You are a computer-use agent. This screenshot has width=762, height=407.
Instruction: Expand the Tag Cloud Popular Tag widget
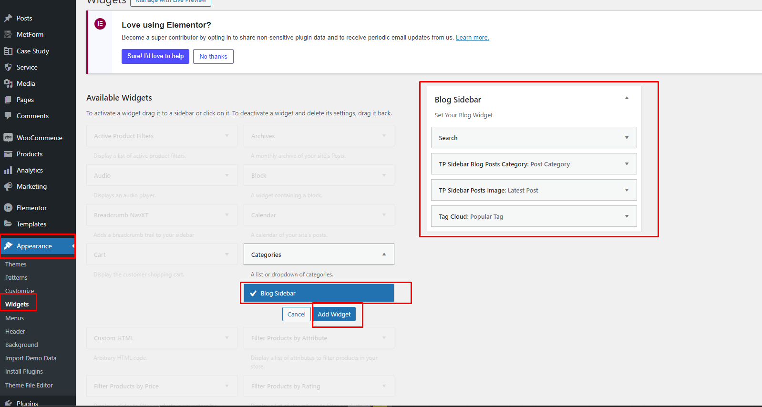627,216
